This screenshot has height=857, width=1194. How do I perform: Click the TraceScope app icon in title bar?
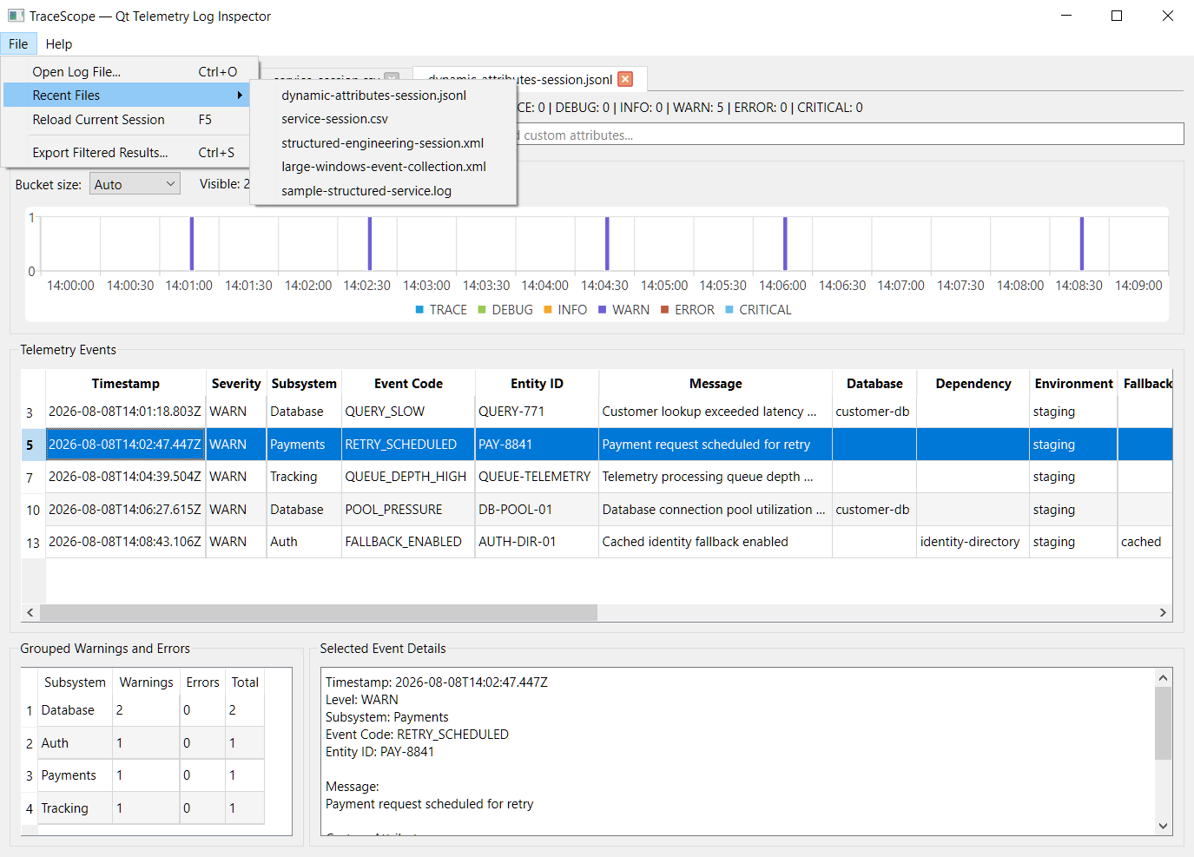16,16
